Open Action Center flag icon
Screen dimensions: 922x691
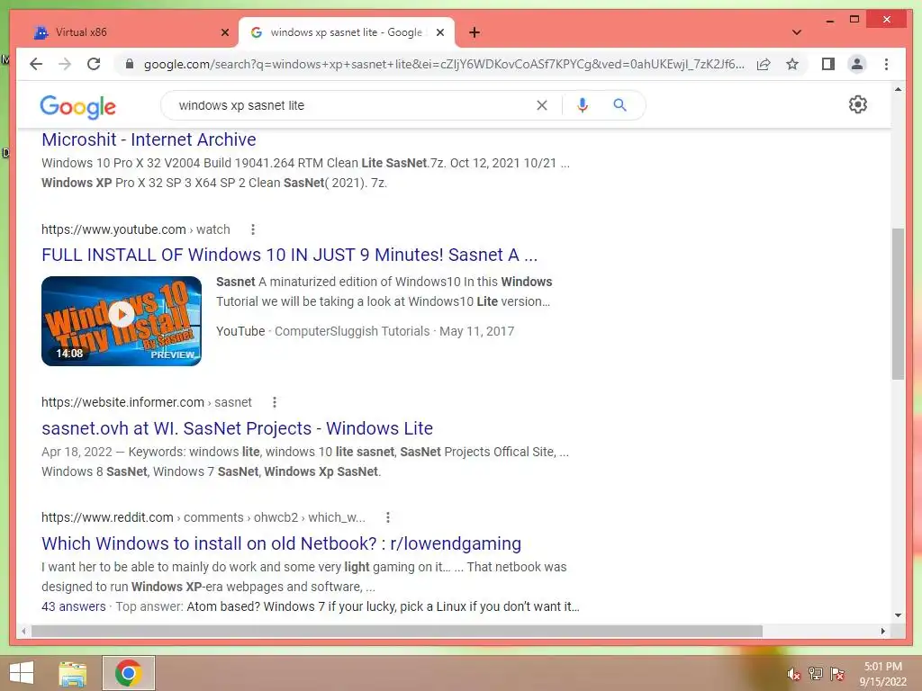(x=837, y=673)
